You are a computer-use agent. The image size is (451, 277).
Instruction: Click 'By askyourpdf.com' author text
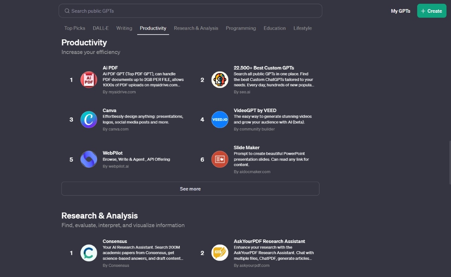pos(252,265)
